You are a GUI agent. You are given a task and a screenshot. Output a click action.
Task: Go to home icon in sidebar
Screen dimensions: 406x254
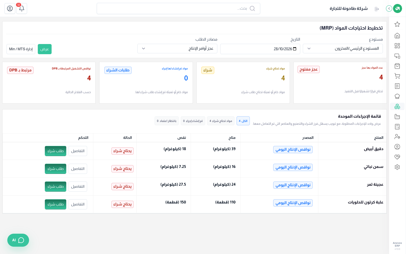click(x=397, y=36)
